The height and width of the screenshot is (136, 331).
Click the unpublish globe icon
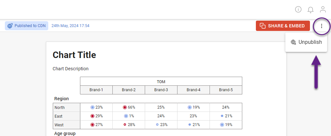pyautogui.click(x=293, y=42)
